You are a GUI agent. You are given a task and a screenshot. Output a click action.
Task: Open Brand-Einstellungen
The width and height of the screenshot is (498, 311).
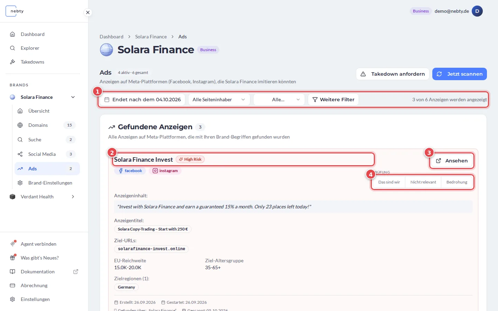pos(47,183)
